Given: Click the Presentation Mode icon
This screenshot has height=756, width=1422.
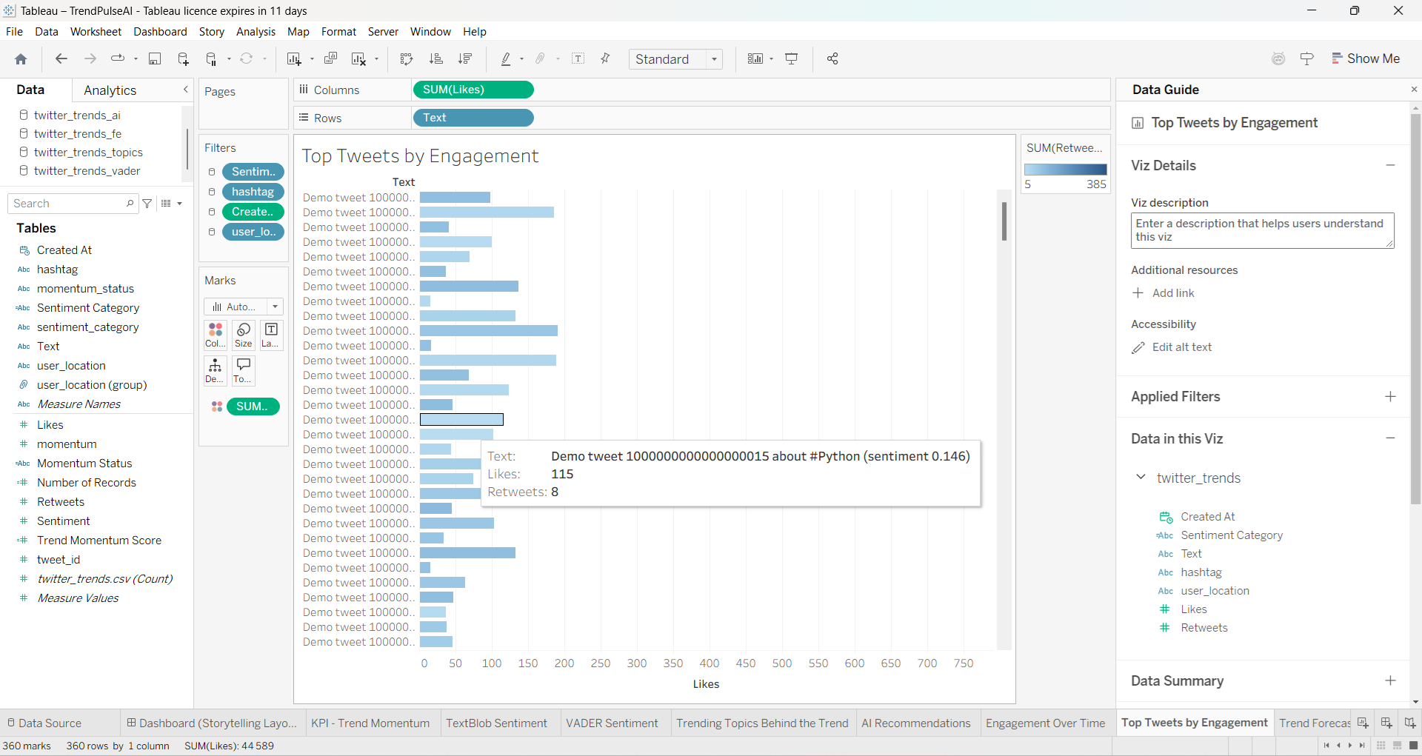Looking at the screenshot, I should [x=792, y=59].
